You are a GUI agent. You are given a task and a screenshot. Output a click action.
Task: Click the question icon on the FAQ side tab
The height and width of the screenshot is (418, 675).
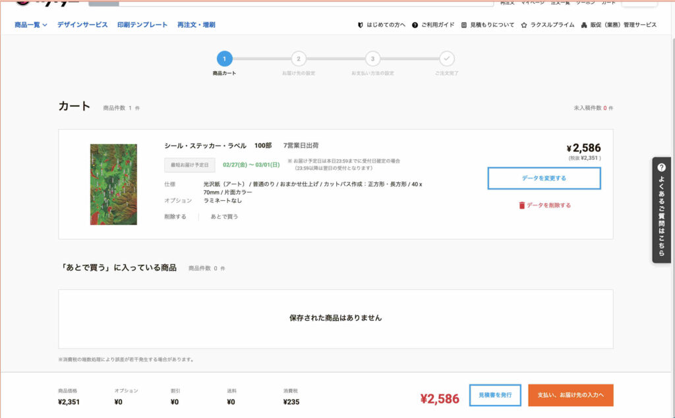(x=661, y=168)
